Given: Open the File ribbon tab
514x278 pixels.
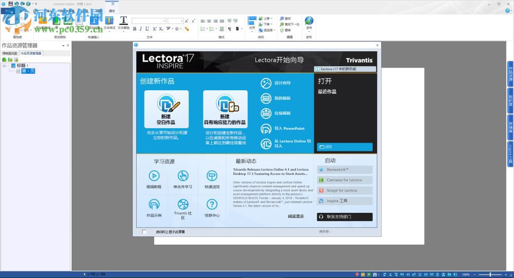Looking at the screenshot, I should click(x=8, y=11).
